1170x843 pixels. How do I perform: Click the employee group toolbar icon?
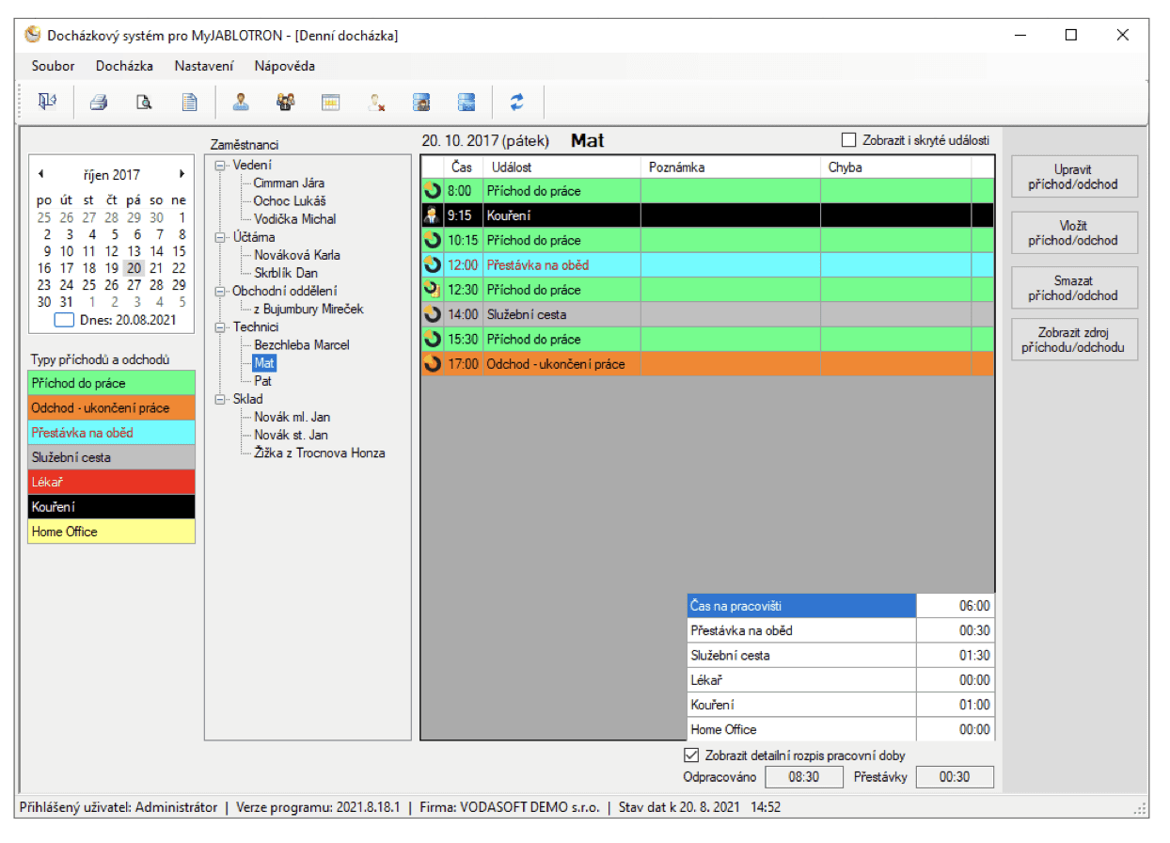(x=286, y=103)
